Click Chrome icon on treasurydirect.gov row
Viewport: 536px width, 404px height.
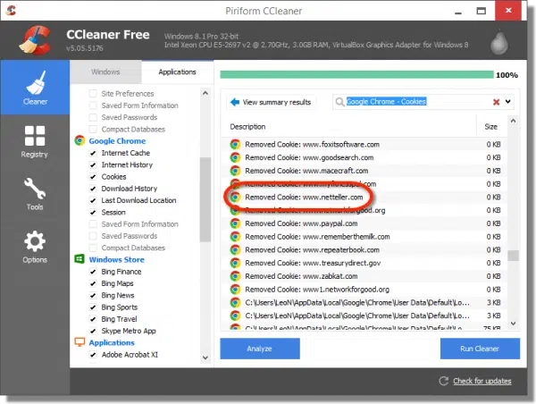pos(235,263)
